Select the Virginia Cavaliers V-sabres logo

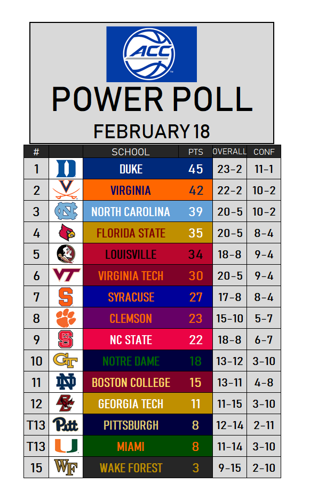[x=66, y=190]
